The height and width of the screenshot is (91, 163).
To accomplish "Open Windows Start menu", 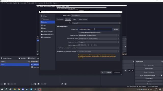I will [2, 89].
